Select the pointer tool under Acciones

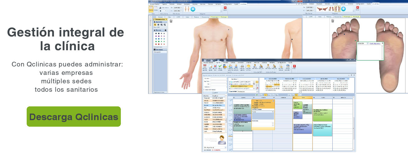(x=155, y=25)
